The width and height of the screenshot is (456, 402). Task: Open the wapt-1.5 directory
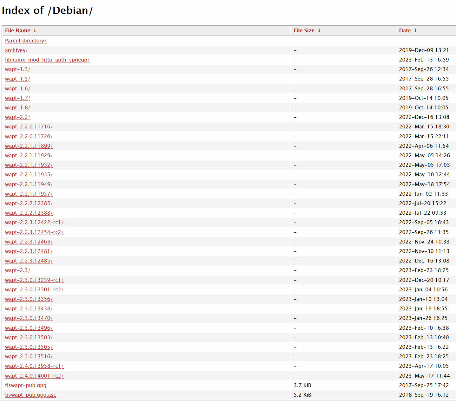pyautogui.click(x=17, y=79)
